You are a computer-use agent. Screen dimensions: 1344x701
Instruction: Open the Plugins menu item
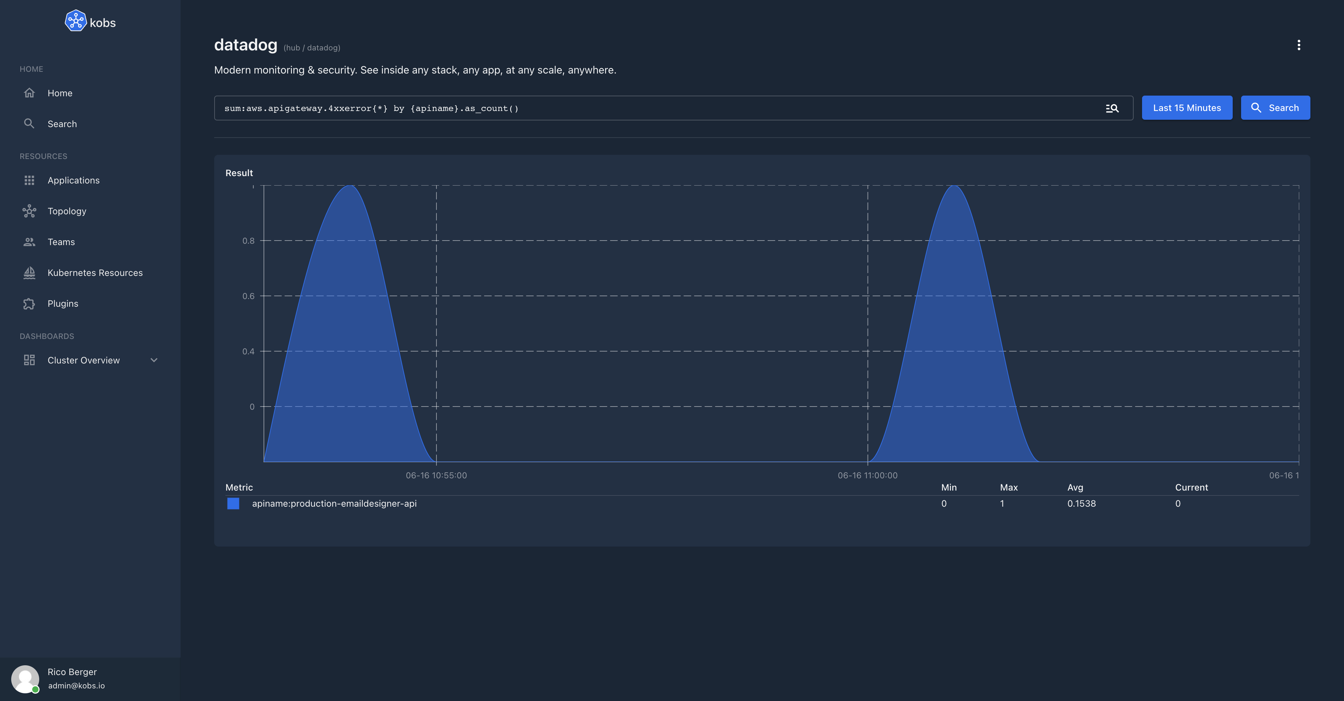coord(63,303)
